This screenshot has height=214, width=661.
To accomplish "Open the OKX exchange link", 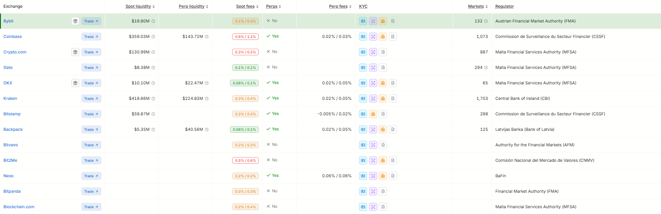I will [x=8, y=83].
